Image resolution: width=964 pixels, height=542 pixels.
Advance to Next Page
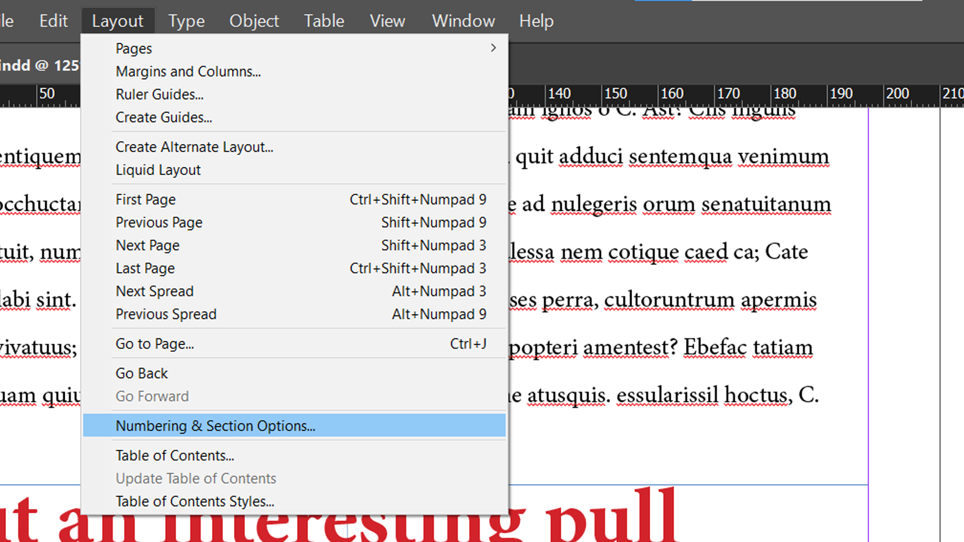(x=147, y=245)
